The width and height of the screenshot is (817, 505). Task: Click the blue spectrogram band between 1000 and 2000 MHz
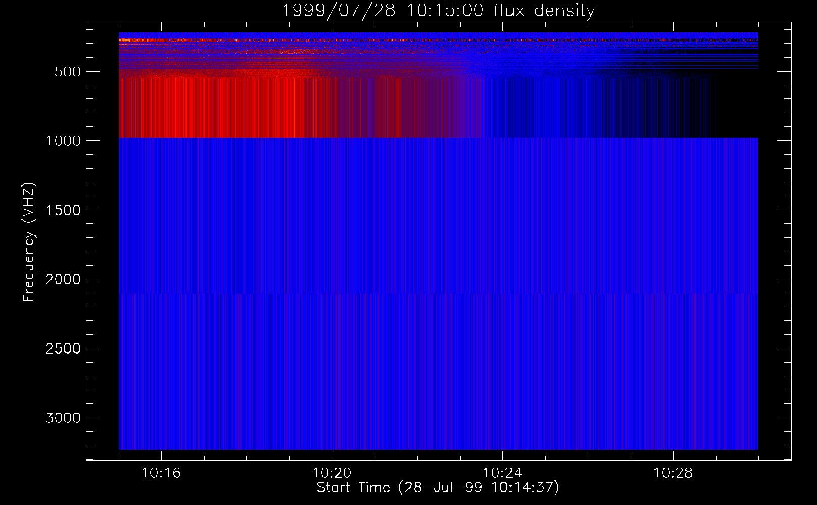(x=438, y=216)
